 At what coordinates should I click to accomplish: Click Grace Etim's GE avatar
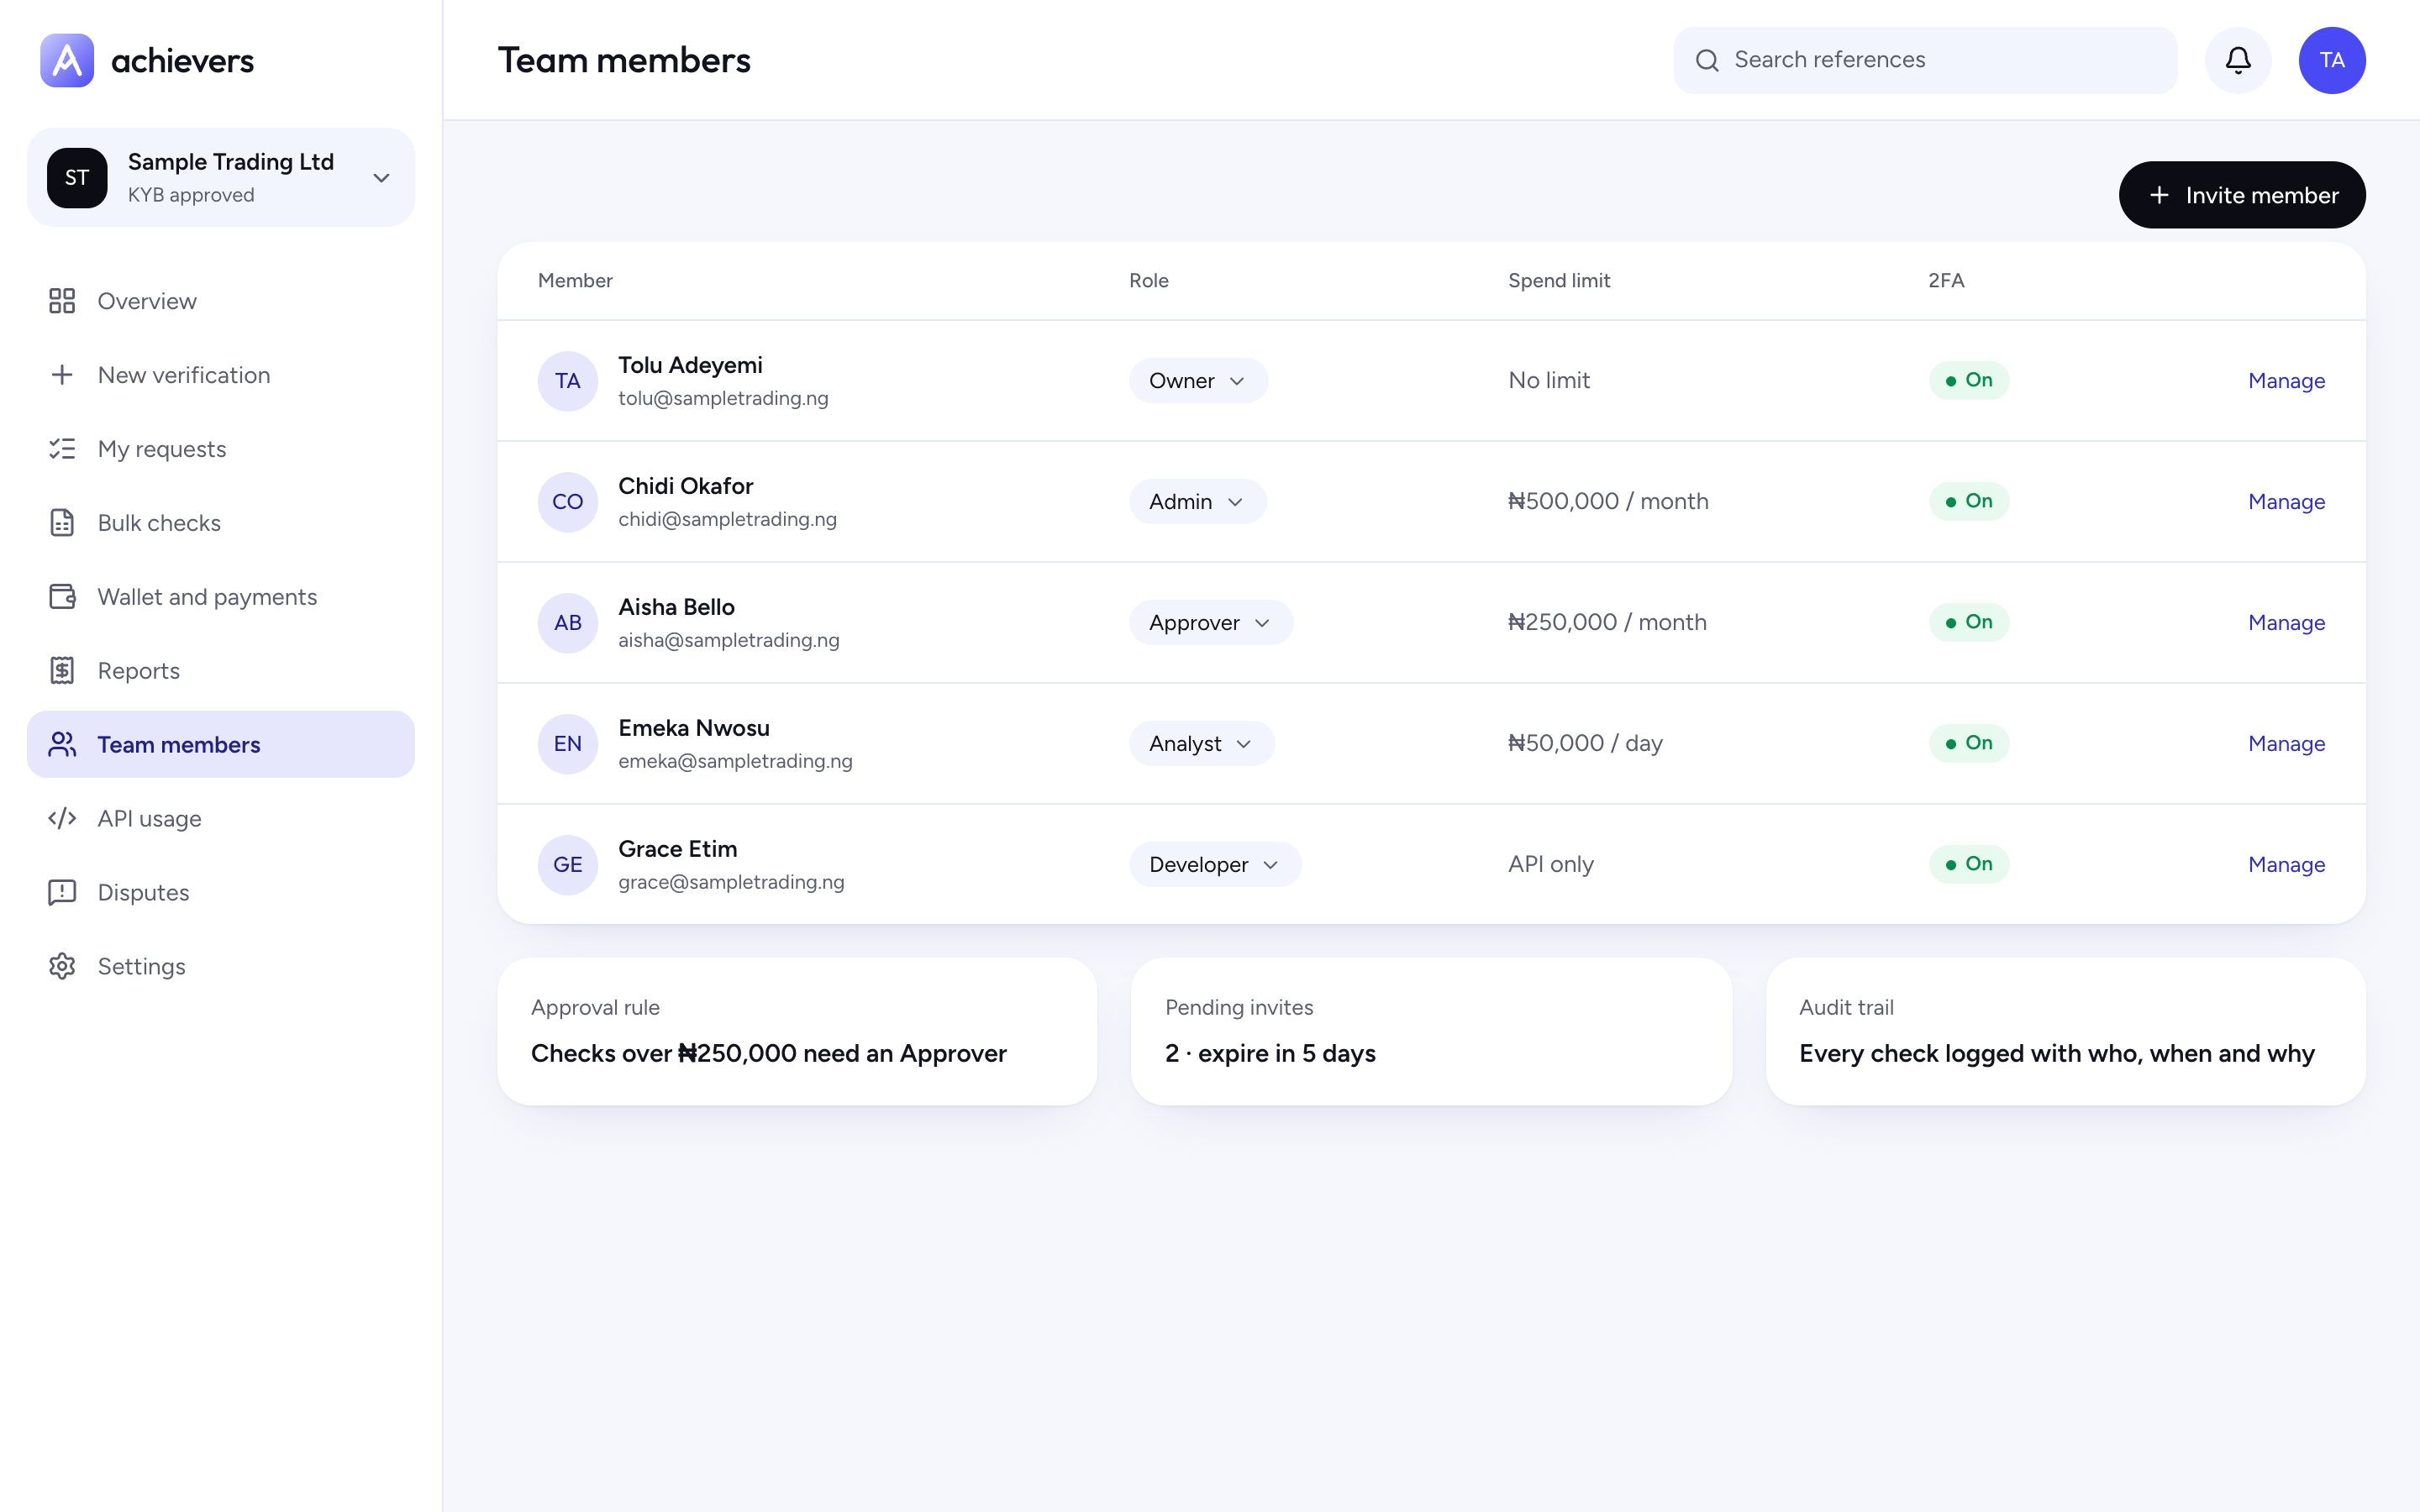click(x=568, y=865)
